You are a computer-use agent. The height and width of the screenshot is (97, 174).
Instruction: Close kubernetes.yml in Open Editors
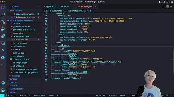(x=11, y=17)
